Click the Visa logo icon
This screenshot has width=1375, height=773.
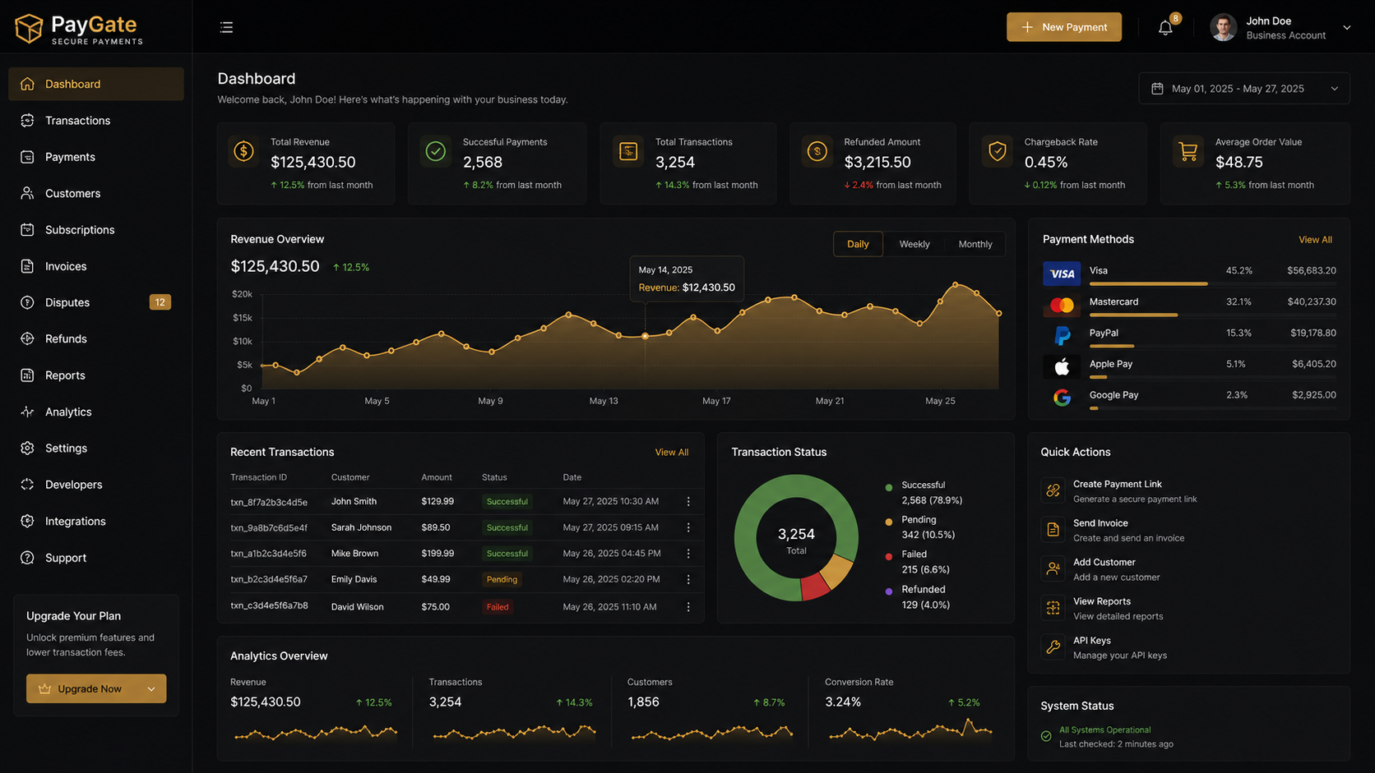pyautogui.click(x=1062, y=274)
